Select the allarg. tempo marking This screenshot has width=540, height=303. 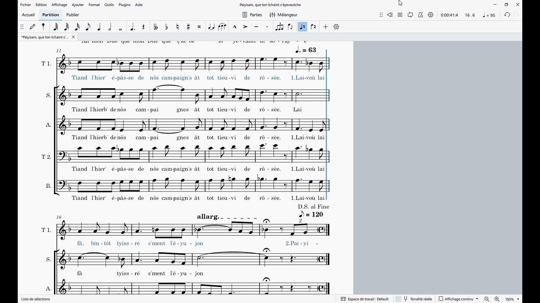pos(208,217)
